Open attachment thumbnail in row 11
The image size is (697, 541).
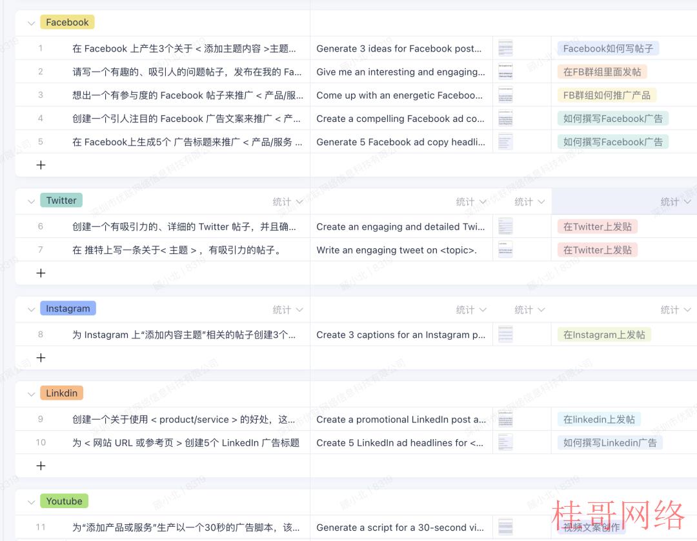click(505, 527)
